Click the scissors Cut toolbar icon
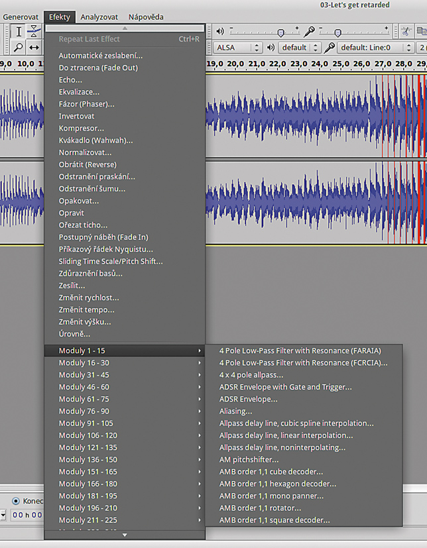Image resolution: width=427 pixels, height=548 pixels. tap(406, 31)
